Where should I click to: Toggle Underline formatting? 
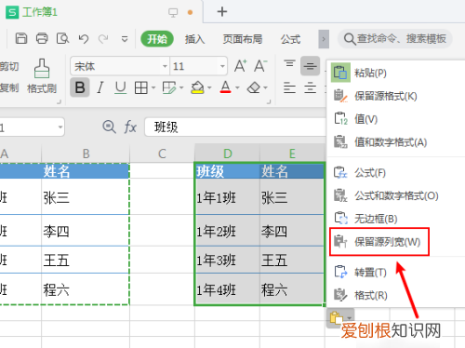pyautogui.click(x=120, y=87)
